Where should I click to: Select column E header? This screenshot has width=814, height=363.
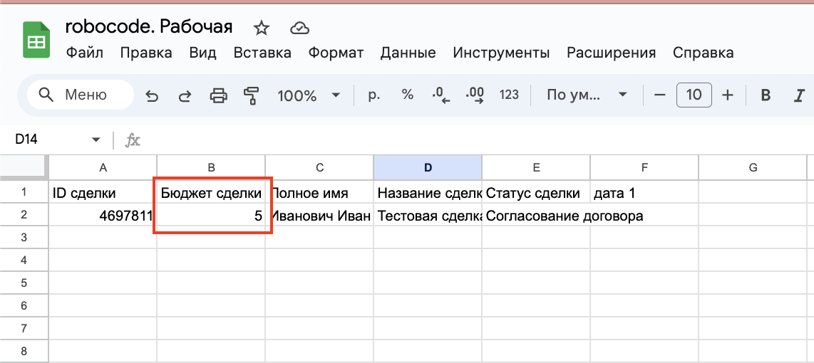536,167
